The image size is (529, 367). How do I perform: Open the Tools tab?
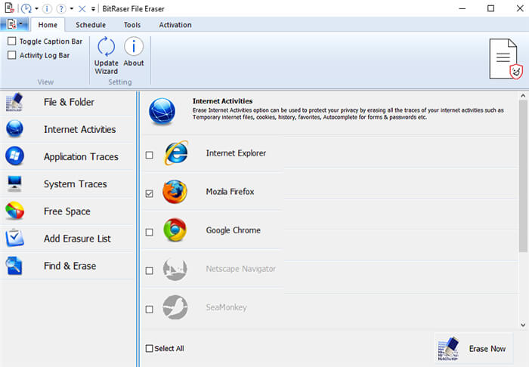(132, 25)
